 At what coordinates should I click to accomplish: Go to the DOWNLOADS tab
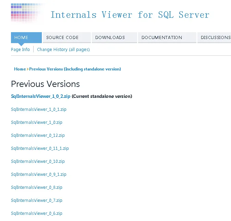(114, 38)
